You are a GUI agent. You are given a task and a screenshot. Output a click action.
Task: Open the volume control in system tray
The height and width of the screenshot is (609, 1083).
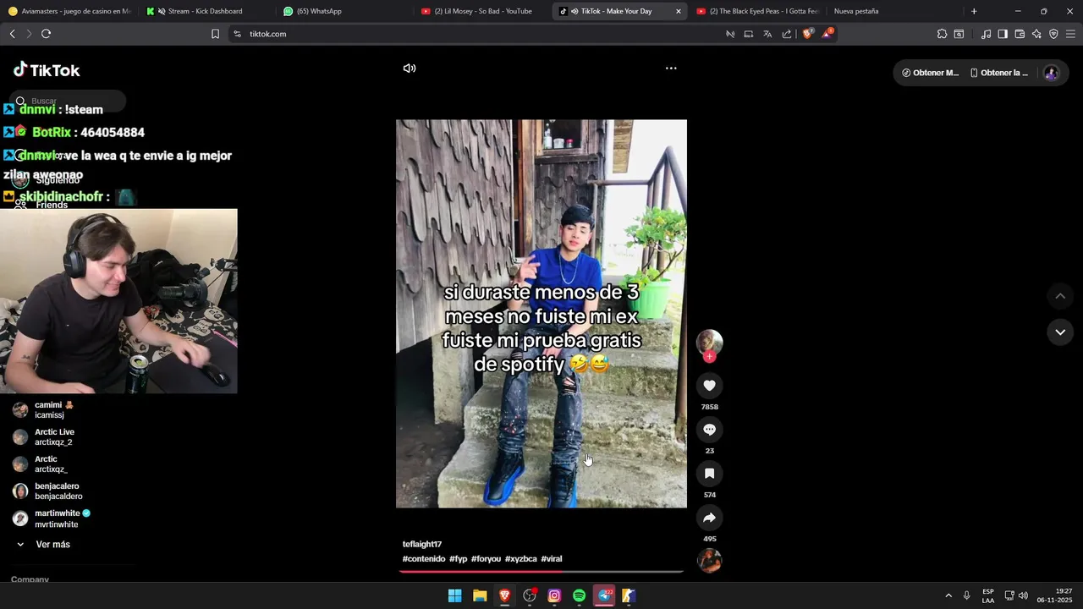point(1023,595)
